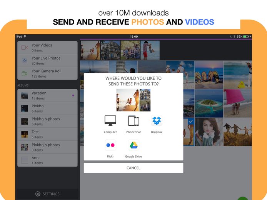267x200 pixels.
Task: Select the woman portrait photo
Action: pyautogui.click(x=209, y=132)
